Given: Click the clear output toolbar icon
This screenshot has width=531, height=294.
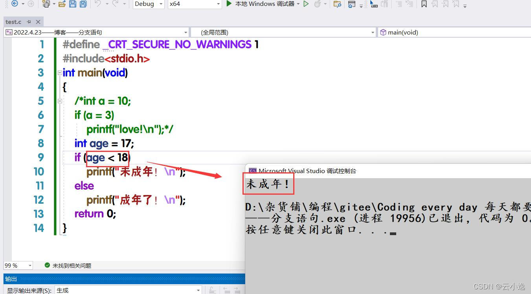Looking at the screenshot, I should point(212,290).
